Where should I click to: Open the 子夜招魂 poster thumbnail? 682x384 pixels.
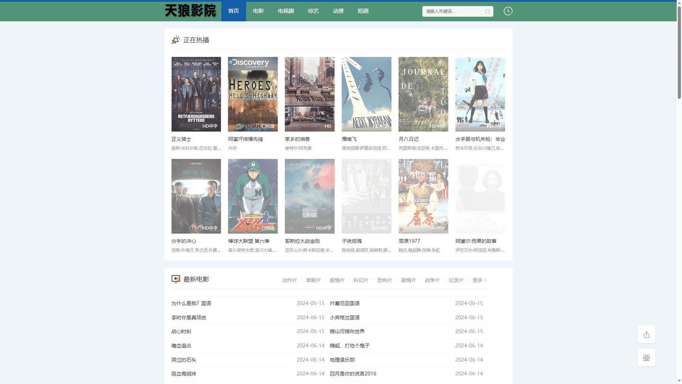[x=367, y=196]
